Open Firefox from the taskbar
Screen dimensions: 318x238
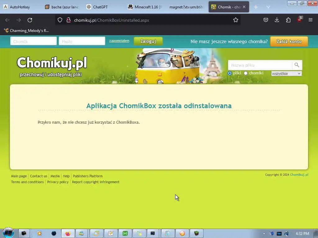point(68,234)
